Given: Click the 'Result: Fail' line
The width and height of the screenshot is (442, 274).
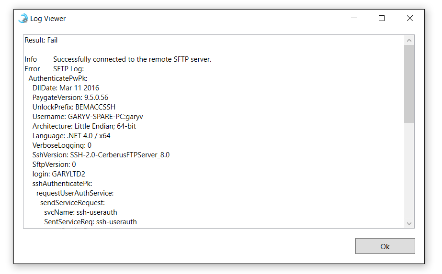Looking at the screenshot, I should tap(41, 40).
